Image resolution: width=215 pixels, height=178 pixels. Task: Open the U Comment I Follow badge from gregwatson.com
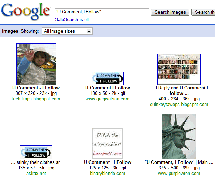[x=107, y=78]
